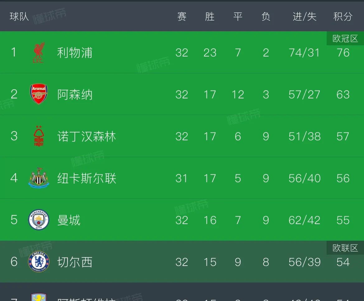Expand Manchester City's standings row
Viewport: 364px width, 301px height.
click(x=182, y=220)
